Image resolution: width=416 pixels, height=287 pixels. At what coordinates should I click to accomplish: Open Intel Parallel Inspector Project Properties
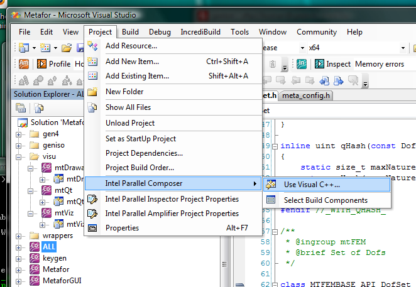[173, 199]
